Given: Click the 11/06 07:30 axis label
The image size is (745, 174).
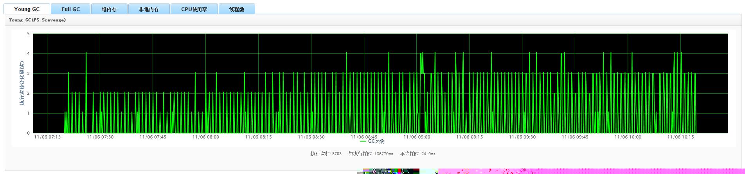Looking at the screenshot, I should click(x=100, y=137).
